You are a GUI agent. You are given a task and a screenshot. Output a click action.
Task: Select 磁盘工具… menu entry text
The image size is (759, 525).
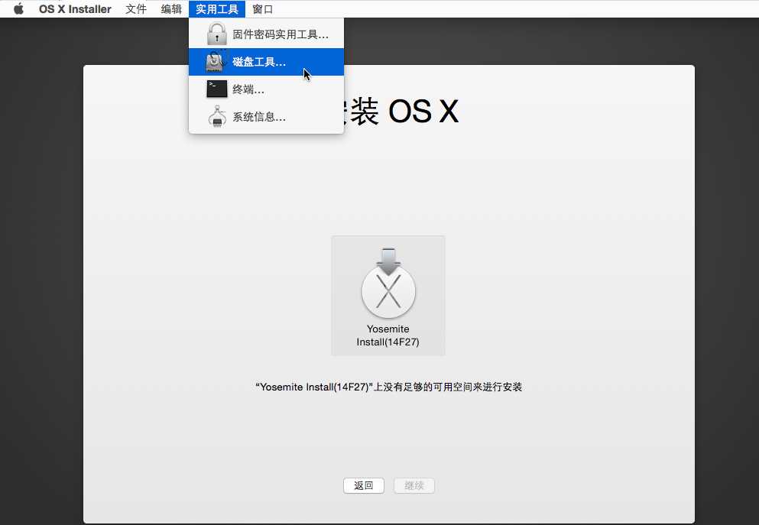(259, 62)
